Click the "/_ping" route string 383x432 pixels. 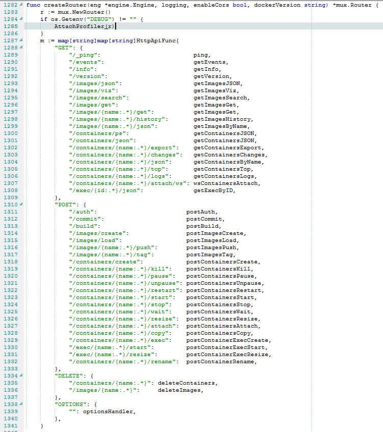83,55
